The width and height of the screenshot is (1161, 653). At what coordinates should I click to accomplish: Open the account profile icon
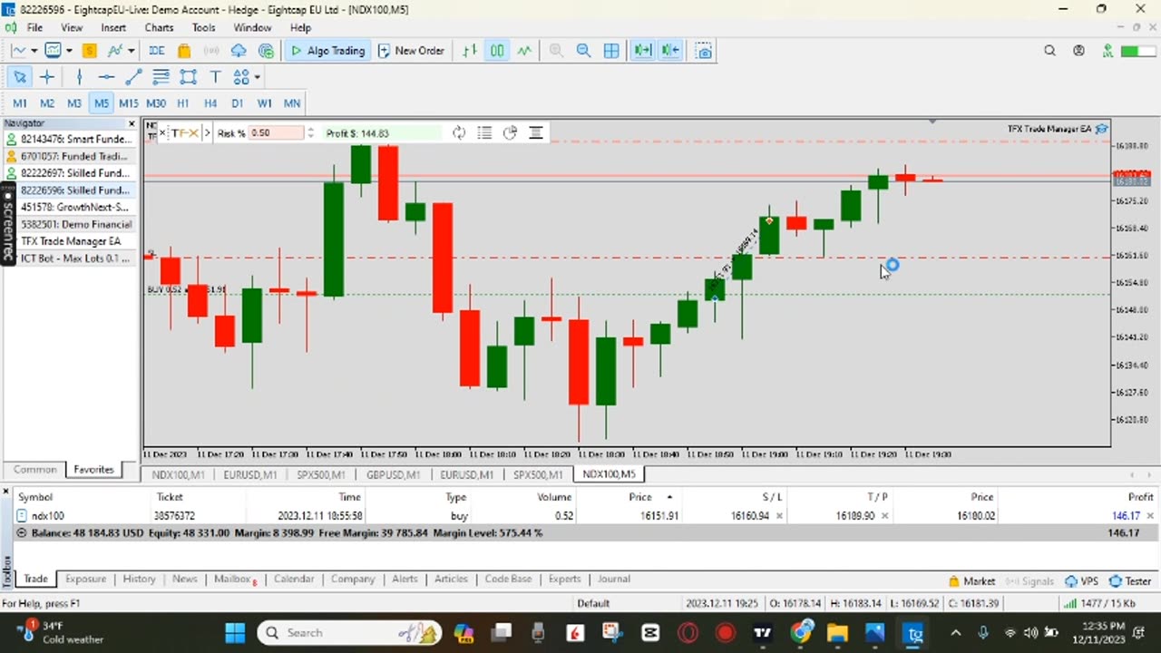(1078, 51)
